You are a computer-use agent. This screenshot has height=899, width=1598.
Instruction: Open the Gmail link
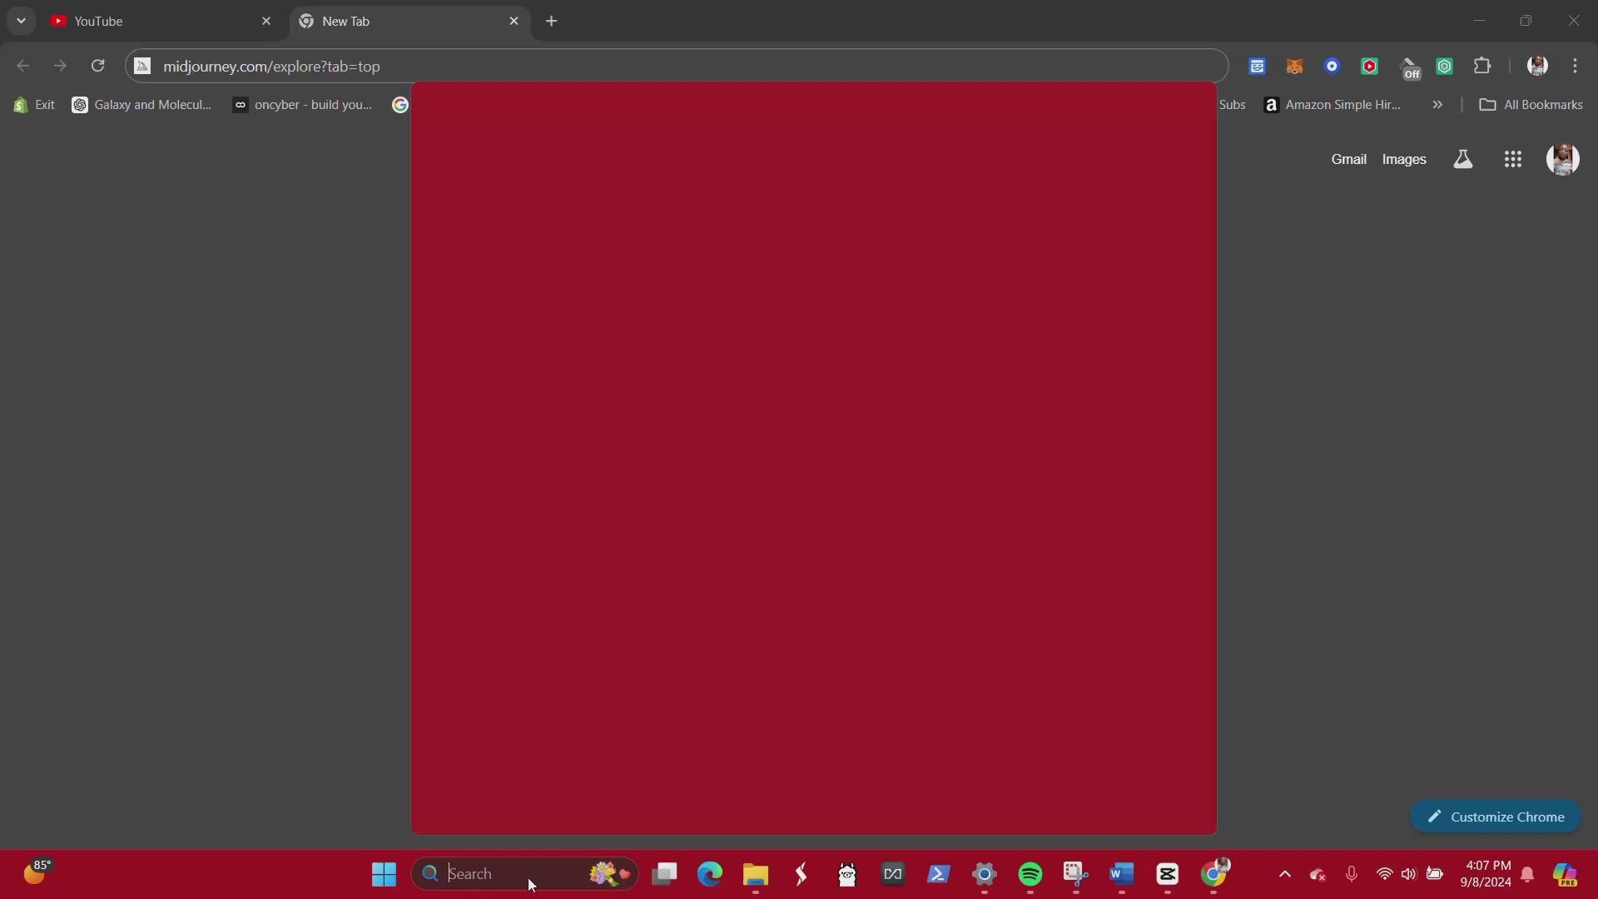coord(1348,159)
